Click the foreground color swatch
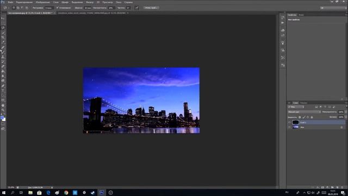The height and width of the screenshot is (196, 348). 2,118
